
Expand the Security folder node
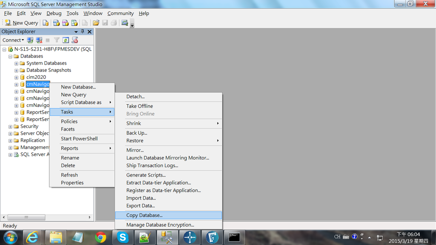pyautogui.click(x=10, y=127)
